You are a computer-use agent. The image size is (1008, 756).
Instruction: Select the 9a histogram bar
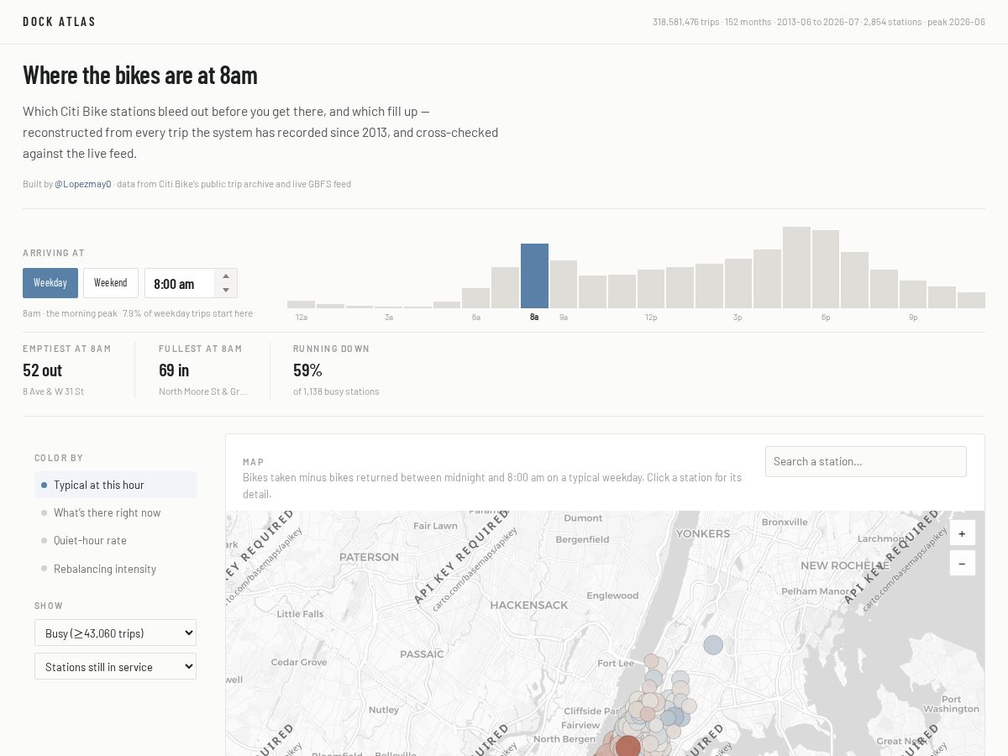(564, 284)
